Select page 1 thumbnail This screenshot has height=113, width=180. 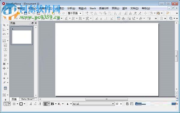[22, 36]
